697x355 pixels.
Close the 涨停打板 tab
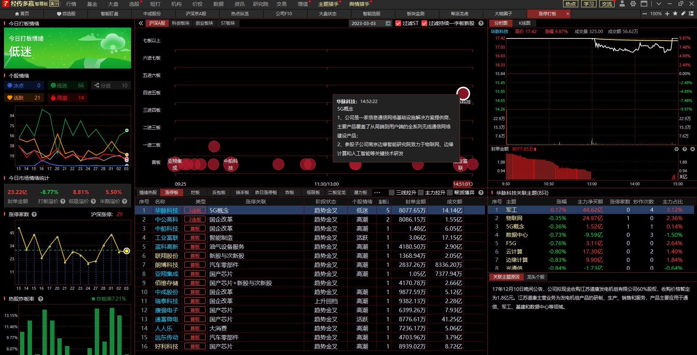tap(568, 14)
